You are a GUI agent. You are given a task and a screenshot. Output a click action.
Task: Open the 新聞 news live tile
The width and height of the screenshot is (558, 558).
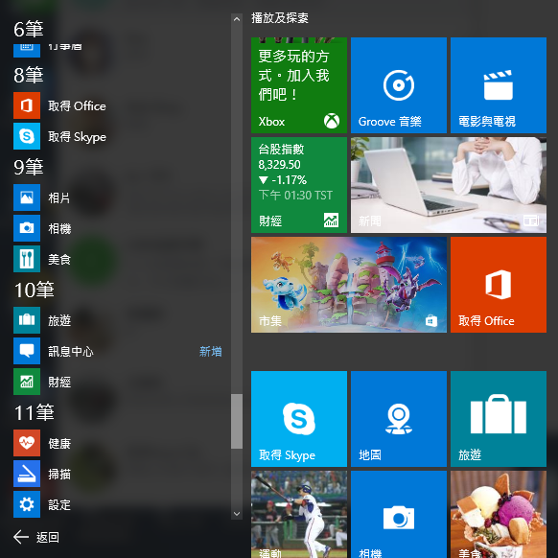(449, 185)
